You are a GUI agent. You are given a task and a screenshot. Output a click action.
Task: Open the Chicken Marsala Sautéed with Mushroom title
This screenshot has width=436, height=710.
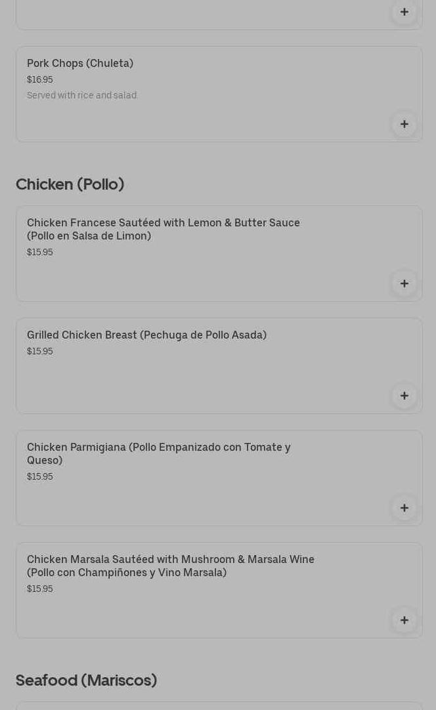click(x=170, y=566)
